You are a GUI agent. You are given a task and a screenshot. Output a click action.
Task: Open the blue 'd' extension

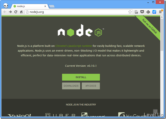pos(154,12)
